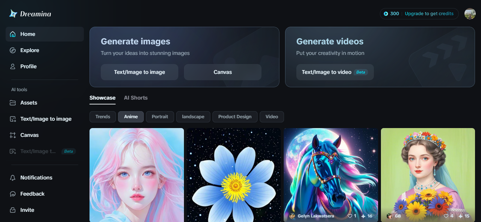Switch to the Showcase tab
Screen dimensions: 481x222
click(x=102, y=98)
